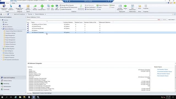Click Full Evaluation Queue link
The image size is (176, 99).
[x=163, y=70]
